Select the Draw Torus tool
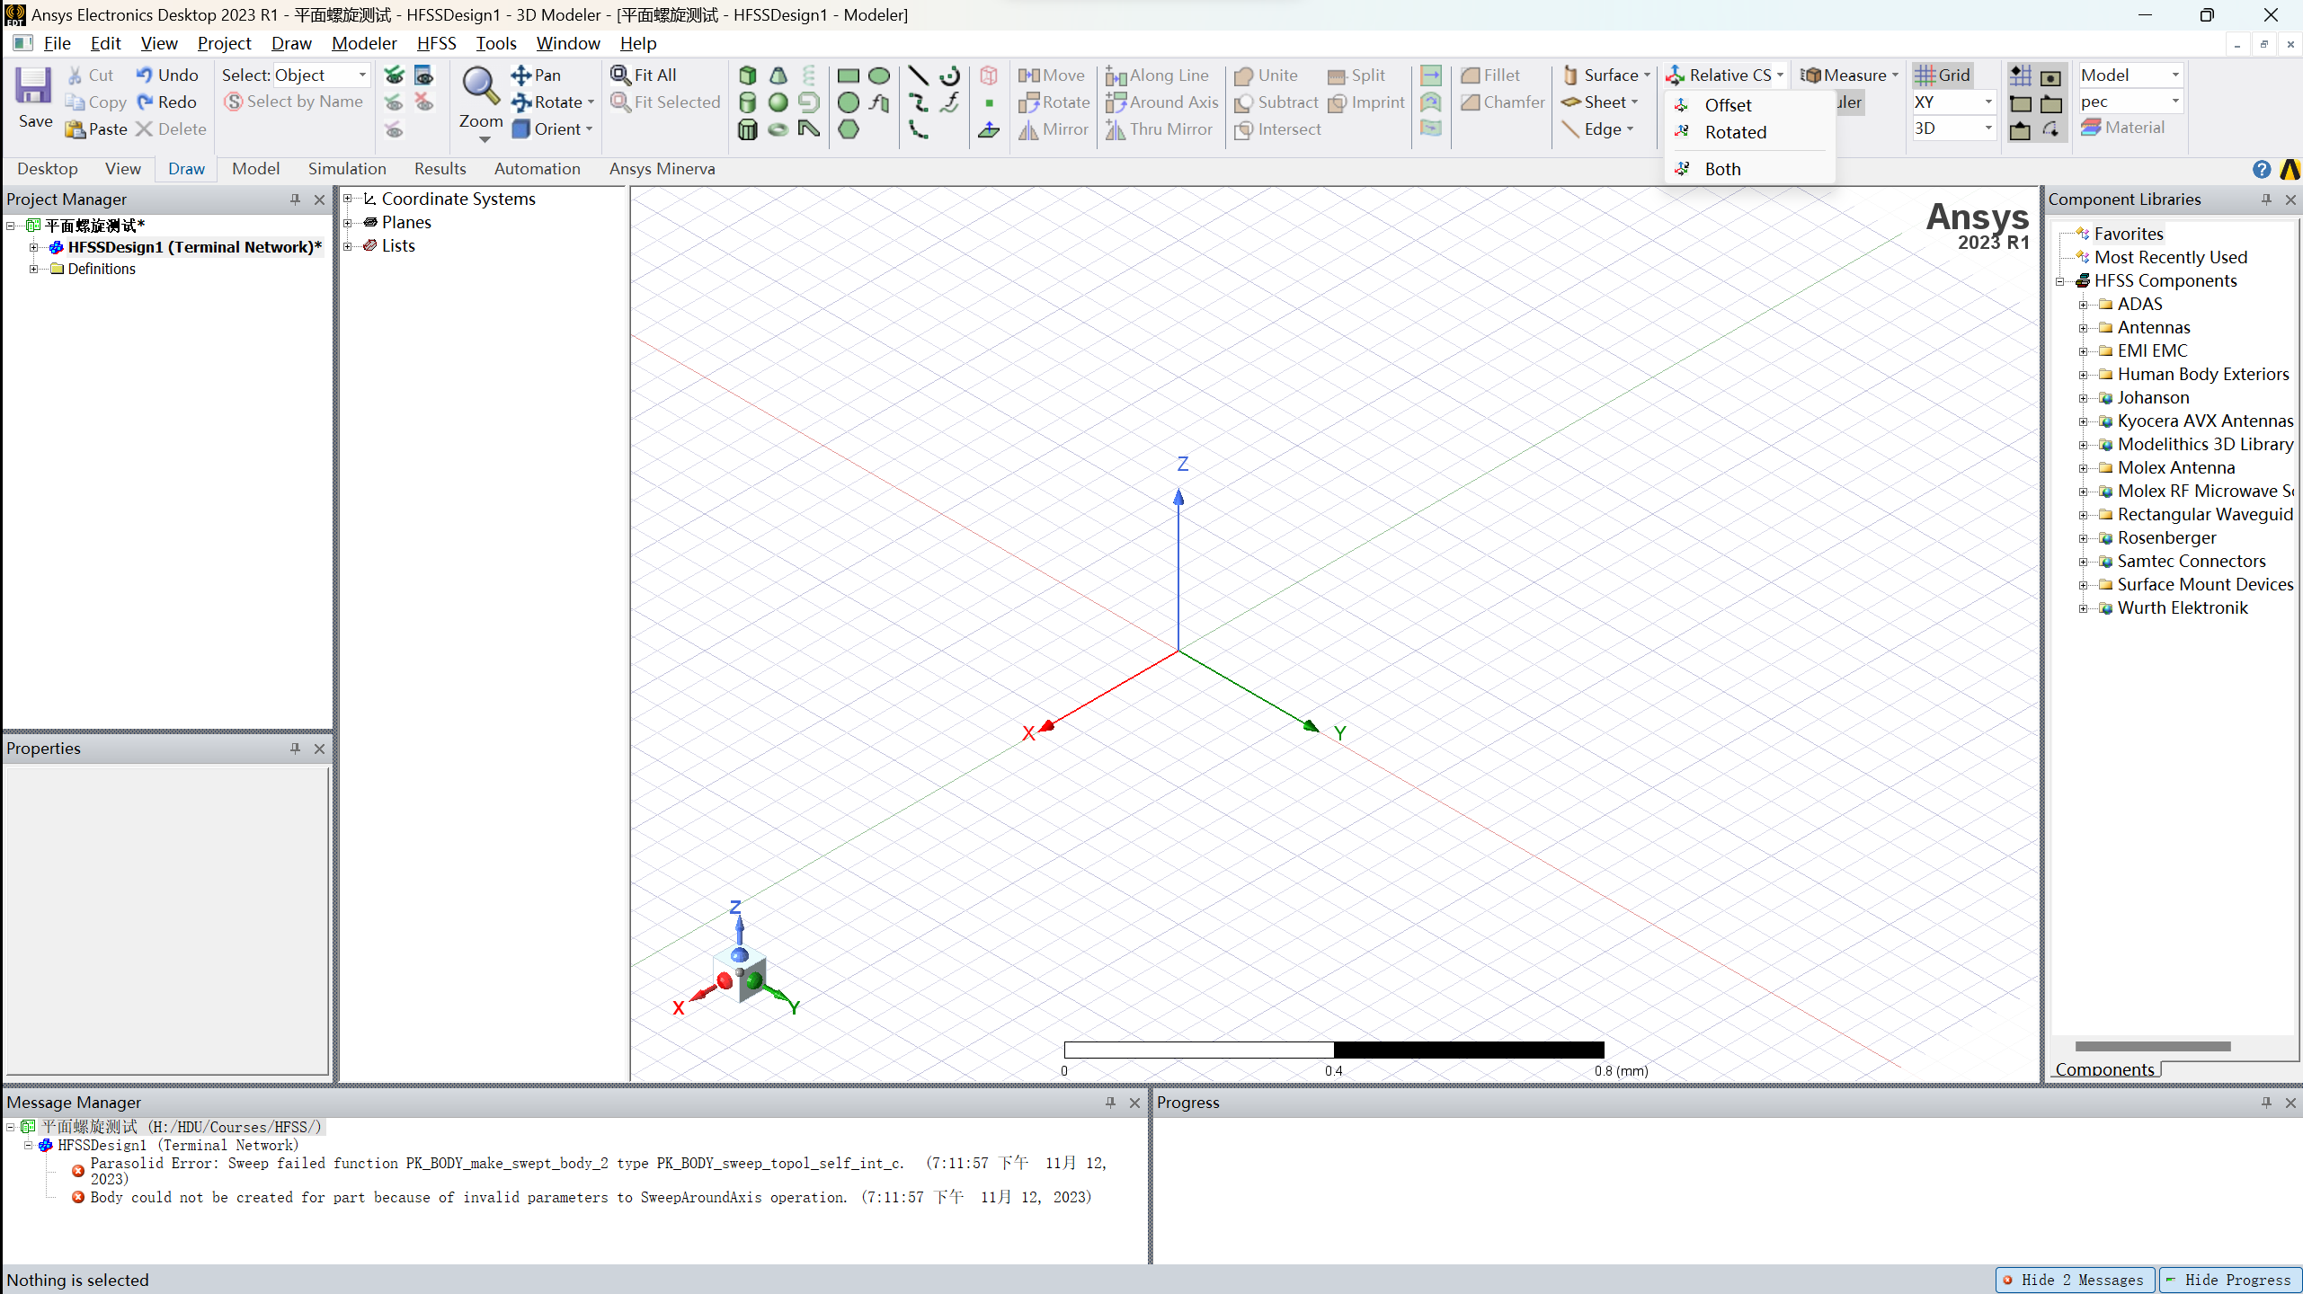Screen dimensions: 2303x1294 click(778, 129)
